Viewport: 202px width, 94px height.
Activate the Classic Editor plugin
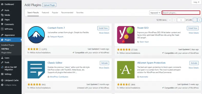point(104,63)
